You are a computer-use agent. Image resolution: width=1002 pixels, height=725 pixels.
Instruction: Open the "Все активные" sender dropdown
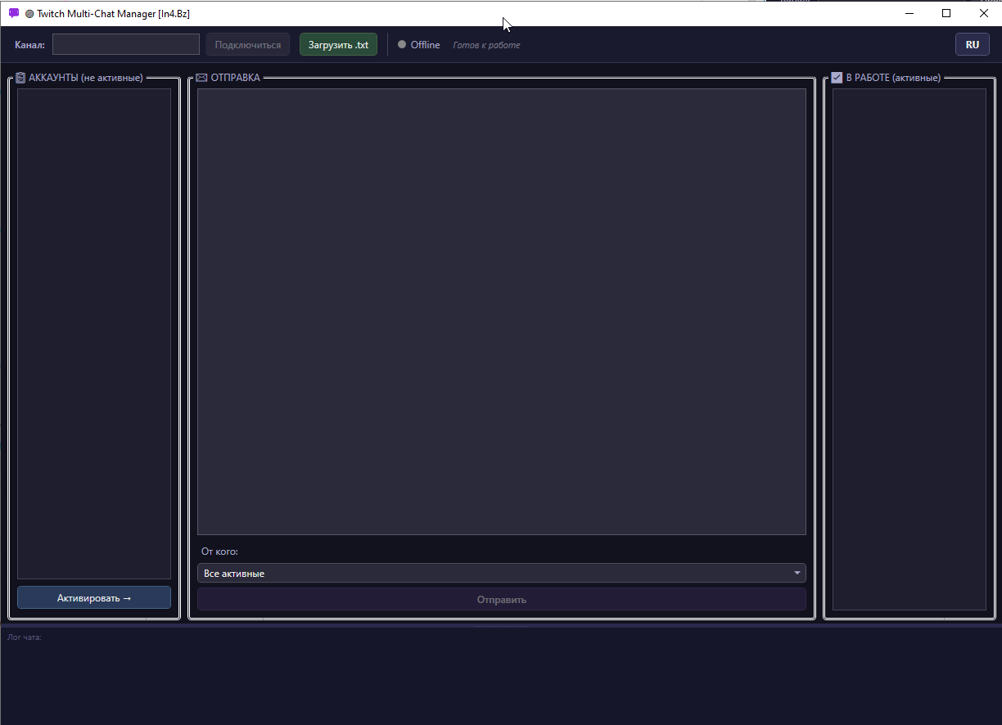tap(501, 574)
